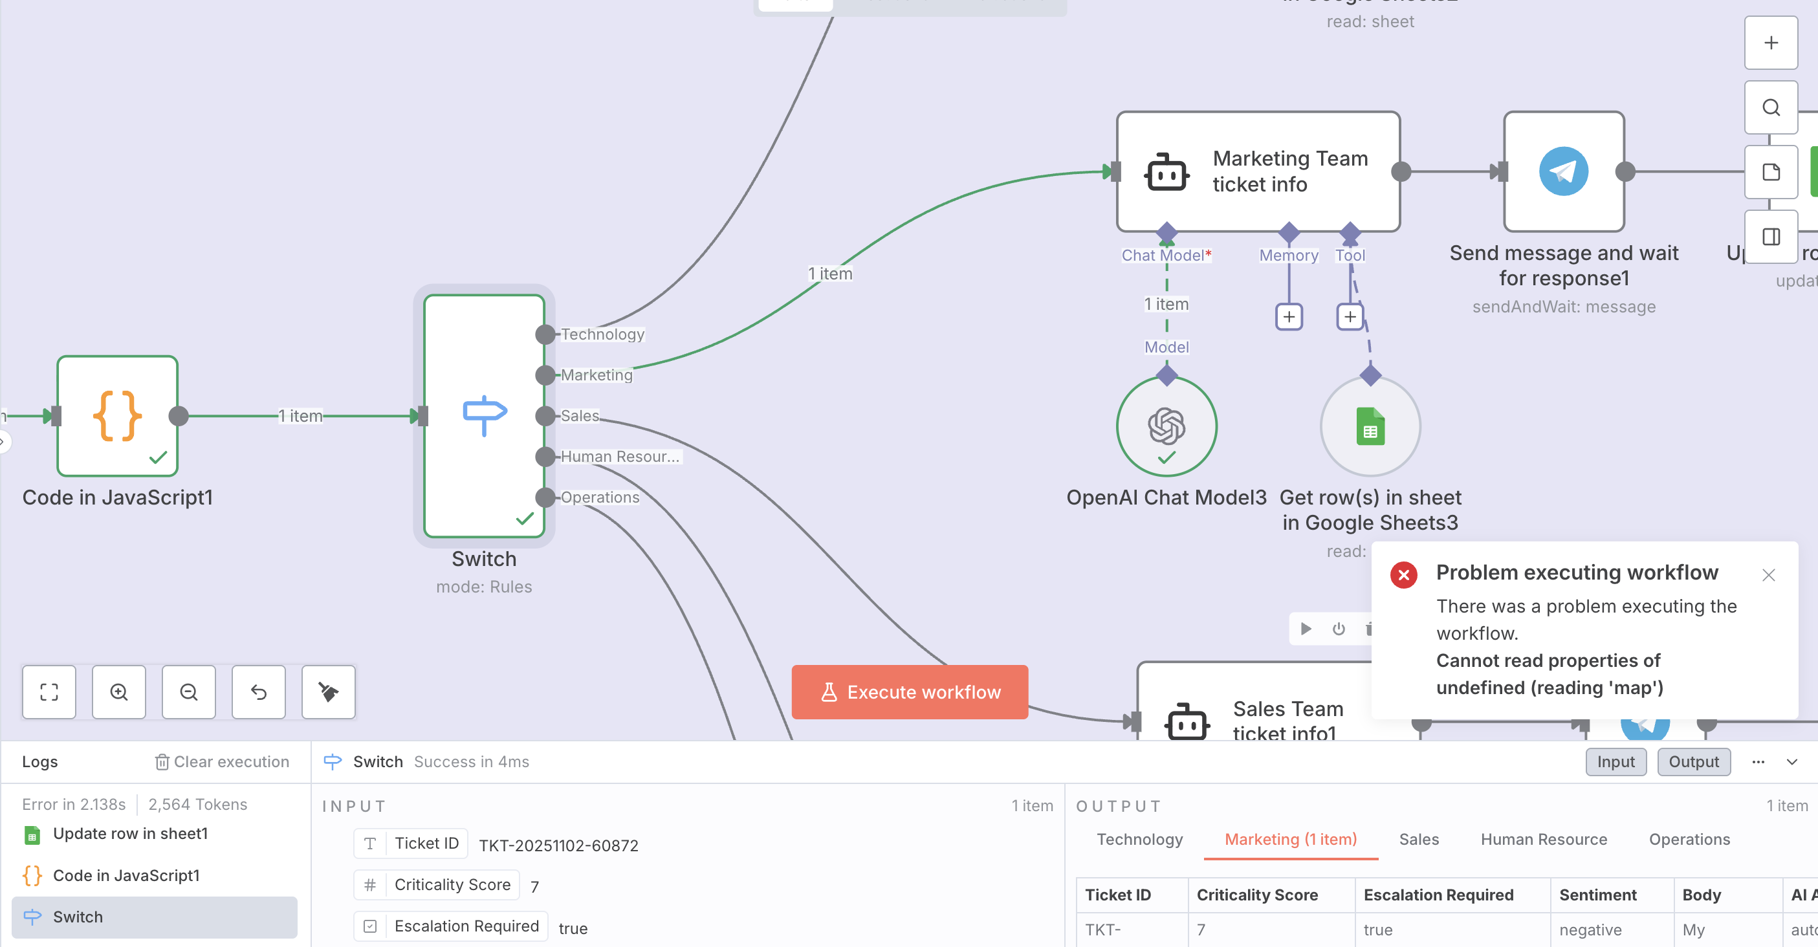Dismiss the Problem executing workflow notification
The height and width of the screenshot is (947, 1818).
click(1768, 574)
